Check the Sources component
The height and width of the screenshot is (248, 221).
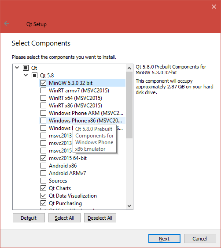point(43,181)
